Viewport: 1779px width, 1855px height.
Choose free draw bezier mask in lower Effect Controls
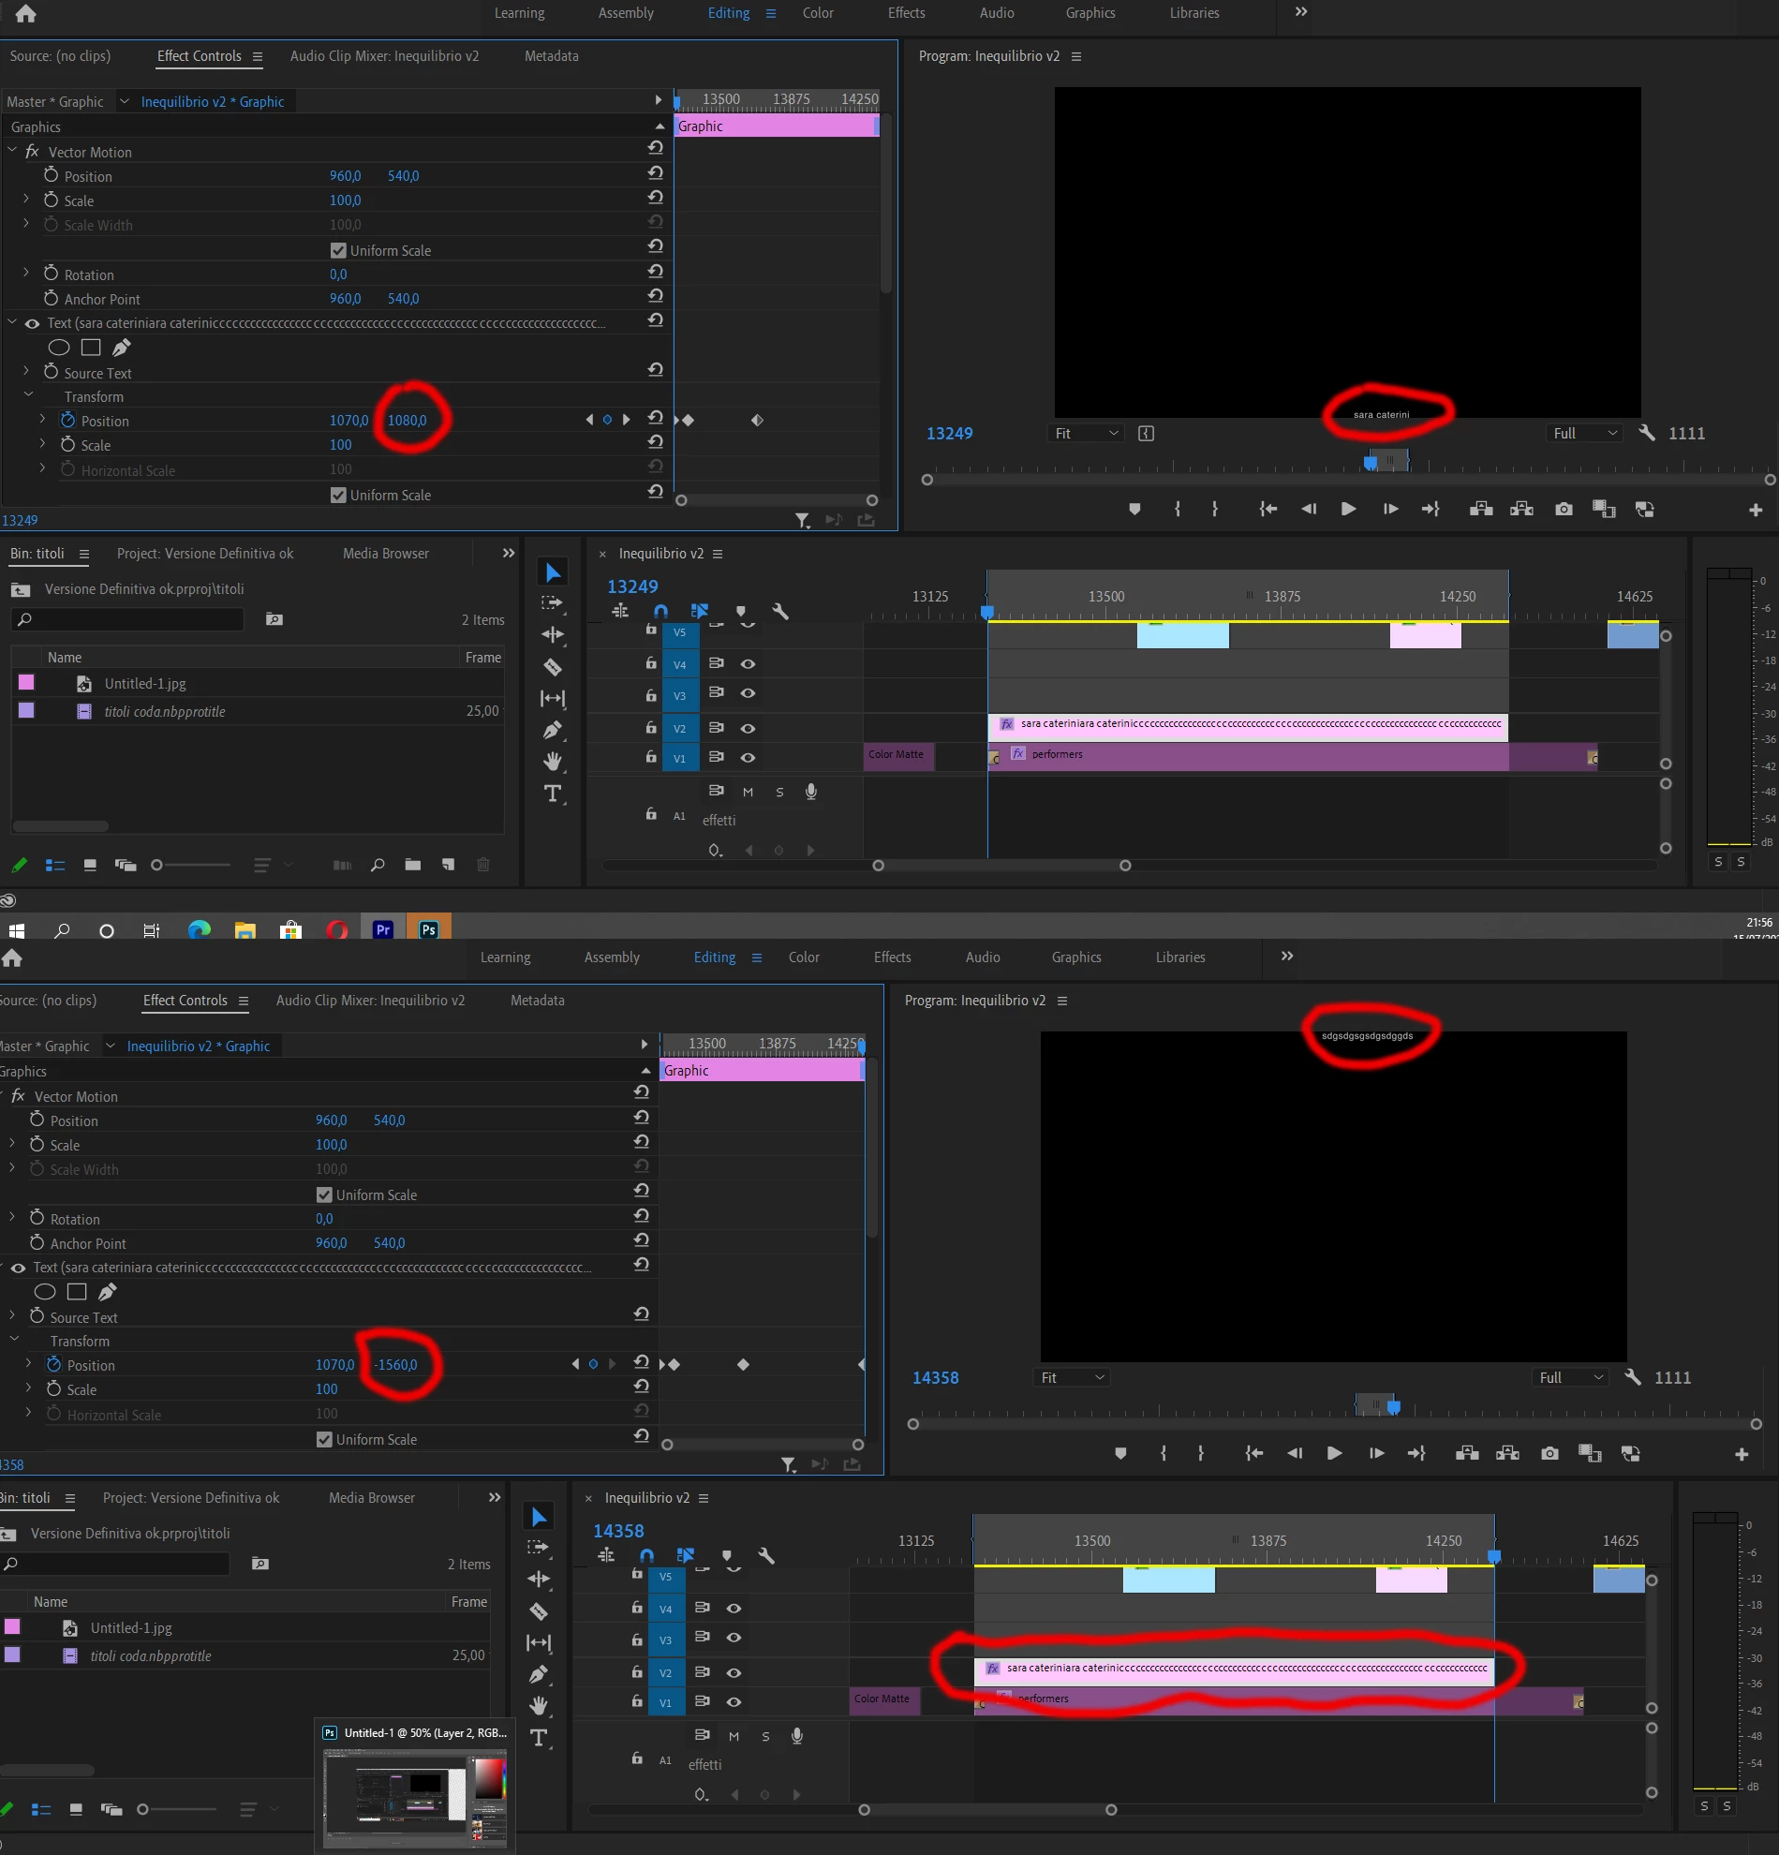click(108, 1292)
